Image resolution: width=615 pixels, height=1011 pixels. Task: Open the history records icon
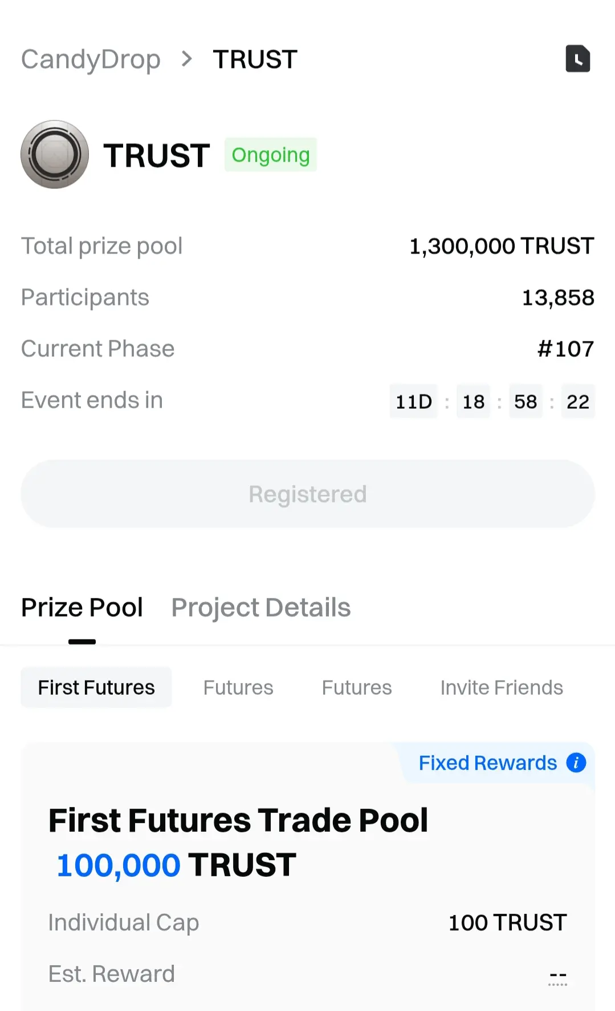(x=577, y=59)
